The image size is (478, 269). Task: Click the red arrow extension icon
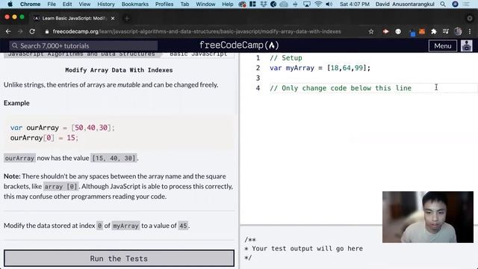(x=385, y=31)
